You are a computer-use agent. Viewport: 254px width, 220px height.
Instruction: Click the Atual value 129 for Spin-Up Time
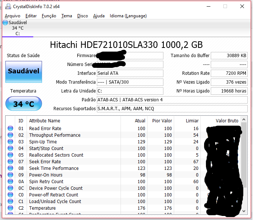click(141, 142)
